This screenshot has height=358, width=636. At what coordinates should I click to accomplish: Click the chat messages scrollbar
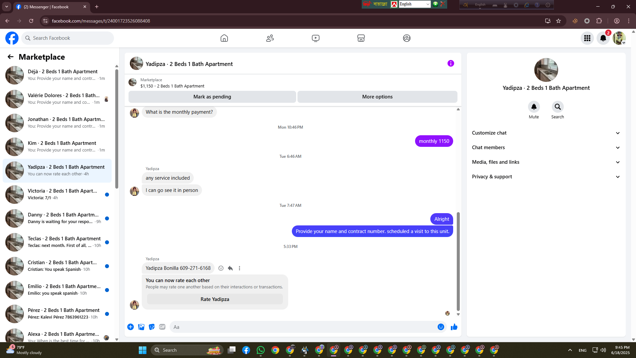tap(458, 261)
